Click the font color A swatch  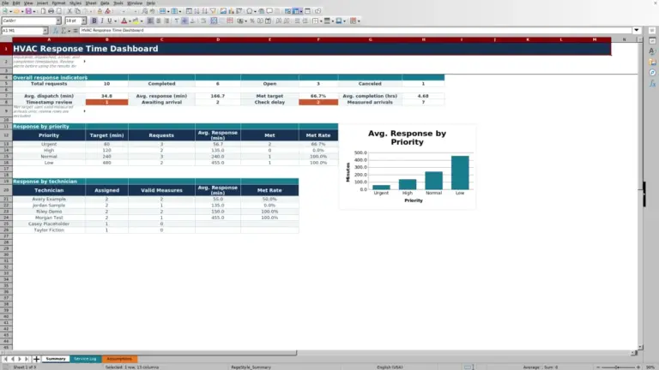[x=124, y=21]
